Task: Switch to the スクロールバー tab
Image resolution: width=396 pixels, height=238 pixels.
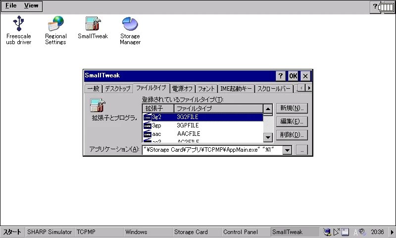Action: click(274, 89)
